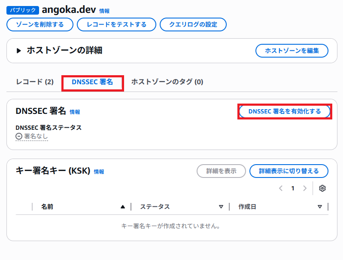Select the DNSSEC 署名 tab

92,82
